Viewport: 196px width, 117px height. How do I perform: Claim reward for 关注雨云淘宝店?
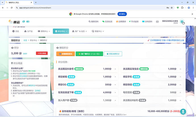click(144, 69)
